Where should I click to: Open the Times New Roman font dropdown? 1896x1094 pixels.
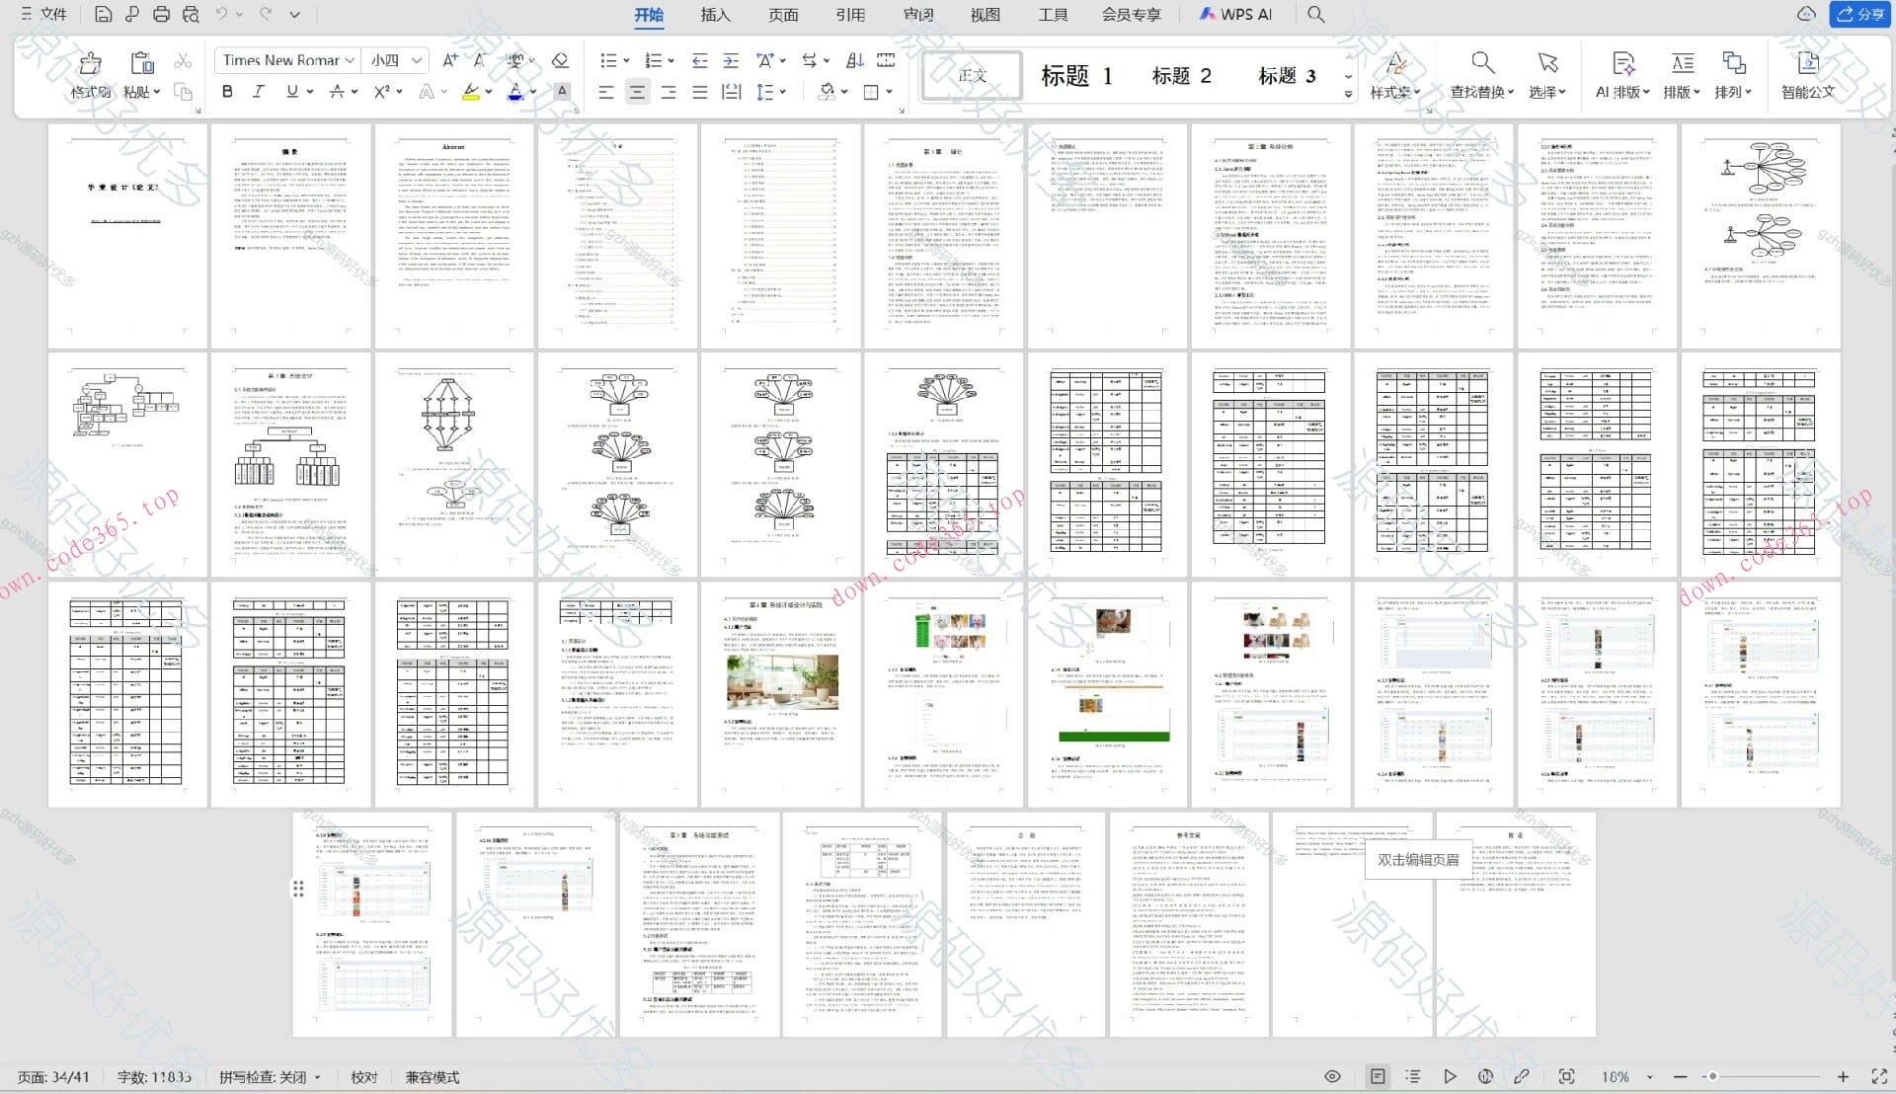click(x=350, y=60)
